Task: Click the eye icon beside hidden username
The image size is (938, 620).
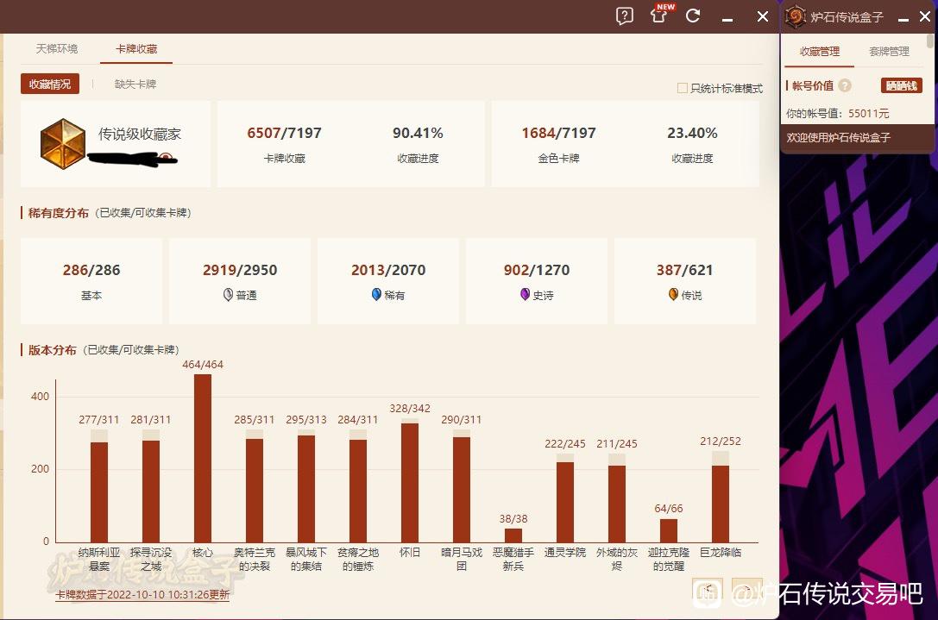Action: click(x=166, y=158)
